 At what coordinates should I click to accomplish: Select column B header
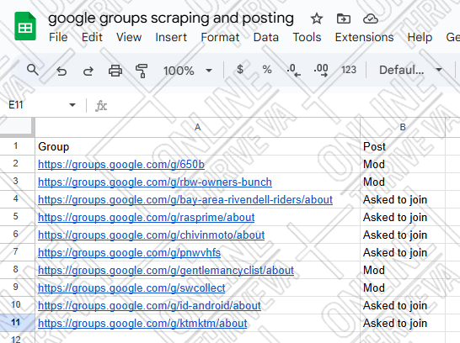(x=403, y=127)
